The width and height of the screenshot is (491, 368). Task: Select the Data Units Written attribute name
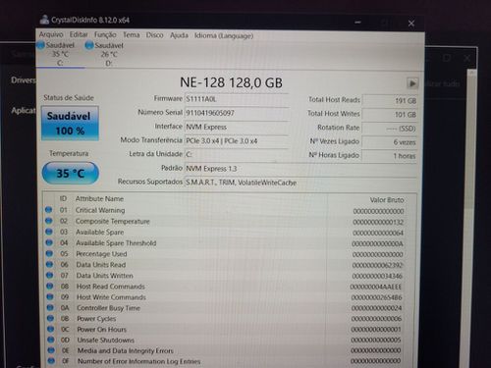point(105,276)
